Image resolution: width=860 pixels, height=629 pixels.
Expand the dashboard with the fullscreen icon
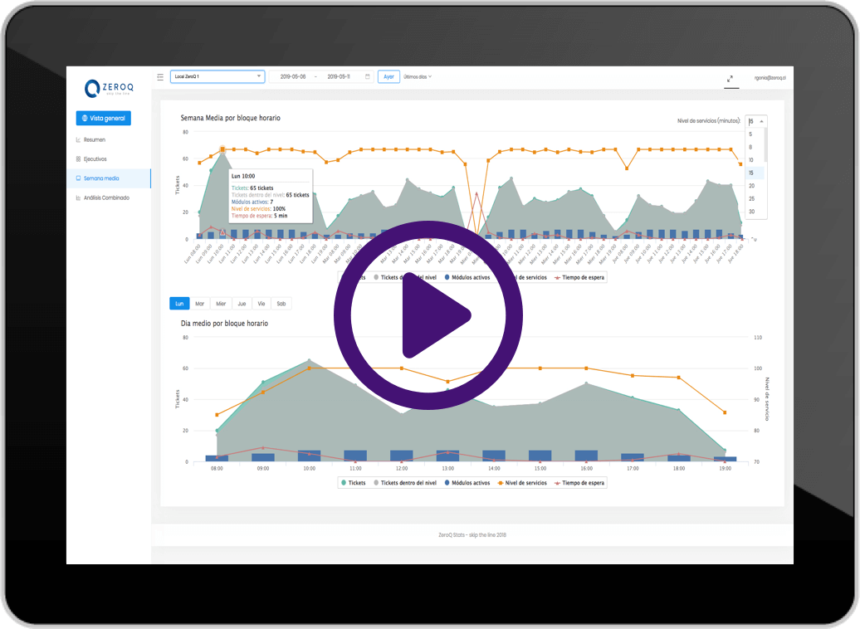(x=731, y=77)
